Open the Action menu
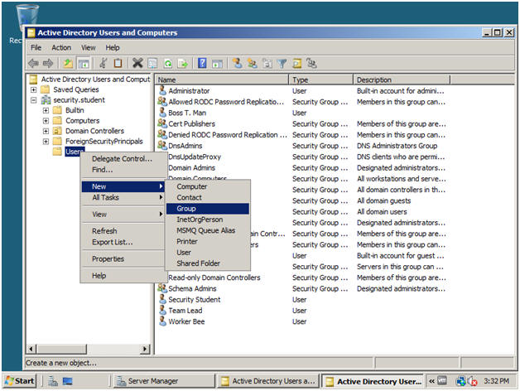This screenshot has height=391, width=520. [x=61, y=48]
